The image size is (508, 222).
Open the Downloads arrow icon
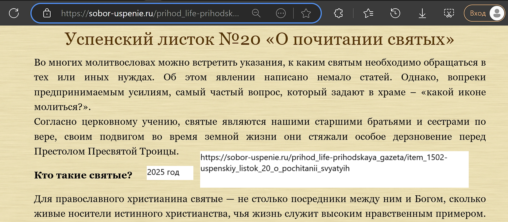(422, 13)
